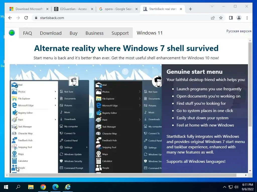Open the Download page
Screen dimensions: 257x192
point(51,33)
